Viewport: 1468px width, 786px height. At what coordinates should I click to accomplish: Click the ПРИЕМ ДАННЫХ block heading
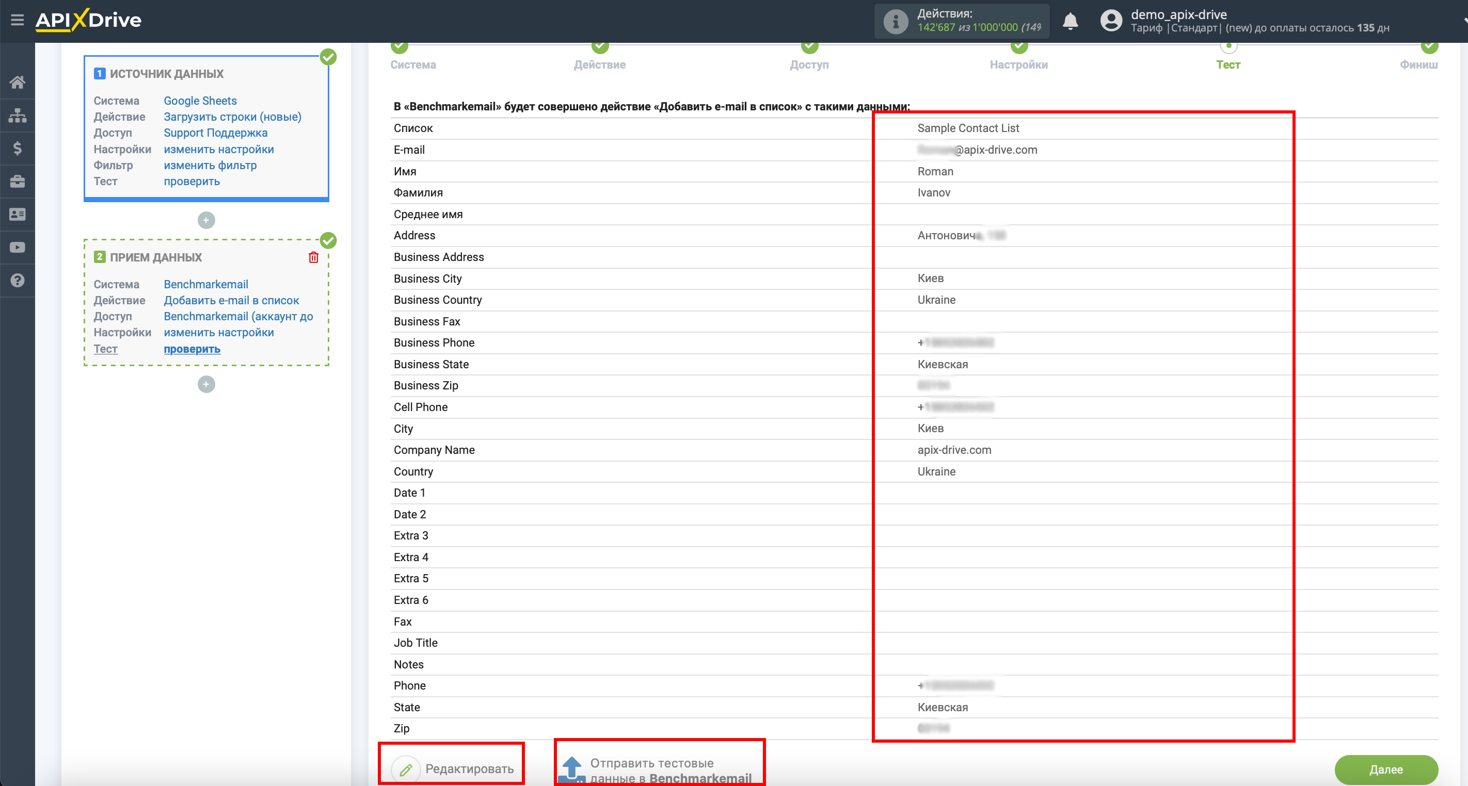click(155, 257)
